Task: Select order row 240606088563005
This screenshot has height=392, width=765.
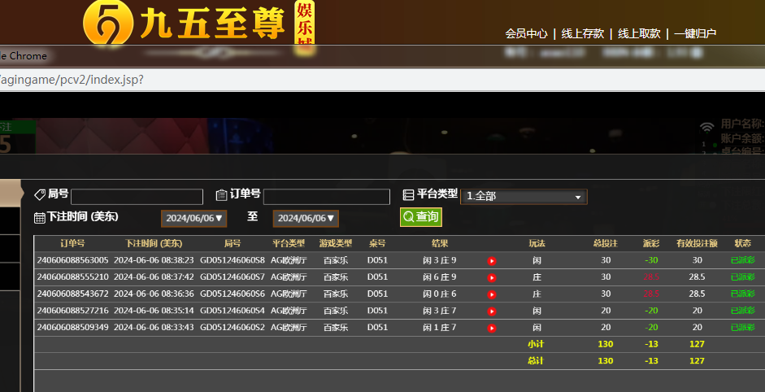Action: click(x=72, y=260)
